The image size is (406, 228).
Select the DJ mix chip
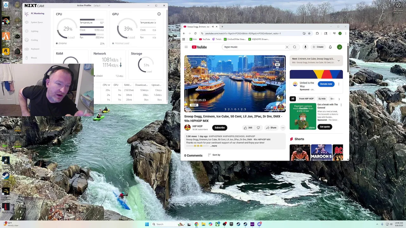coord(322,99)
